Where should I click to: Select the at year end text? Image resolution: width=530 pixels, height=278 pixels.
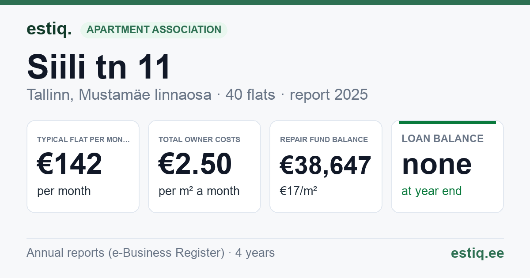click(x=432, y=191)
